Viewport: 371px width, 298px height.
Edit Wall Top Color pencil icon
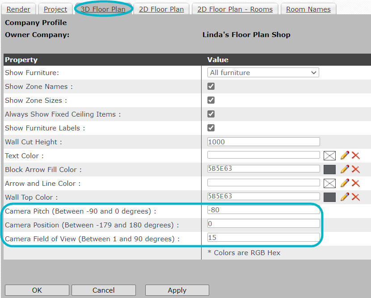[x=345, y=197]
